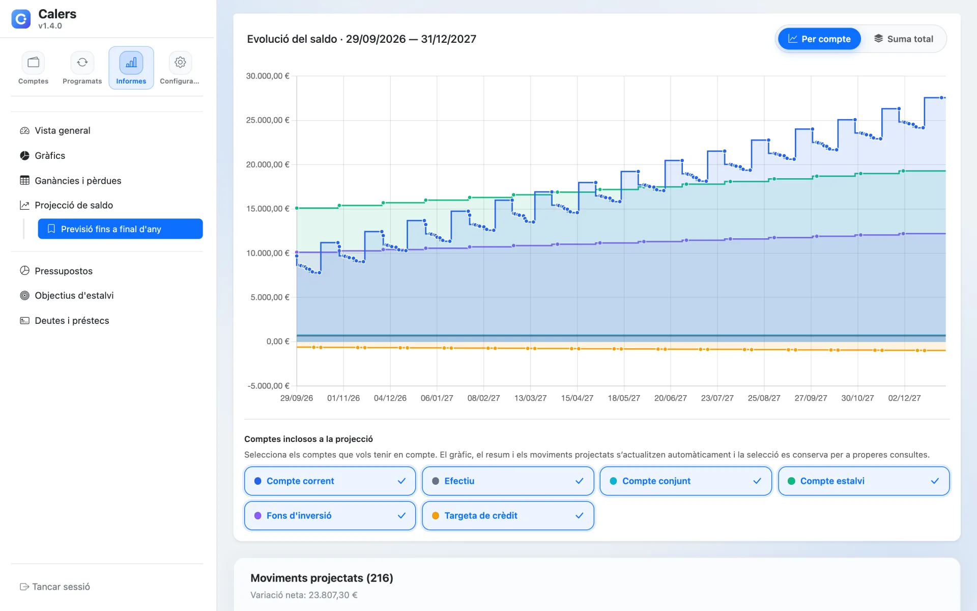
Task: Click the 01/11/26 date axis label
Action: pyautogui.click(x=343, y=398)
